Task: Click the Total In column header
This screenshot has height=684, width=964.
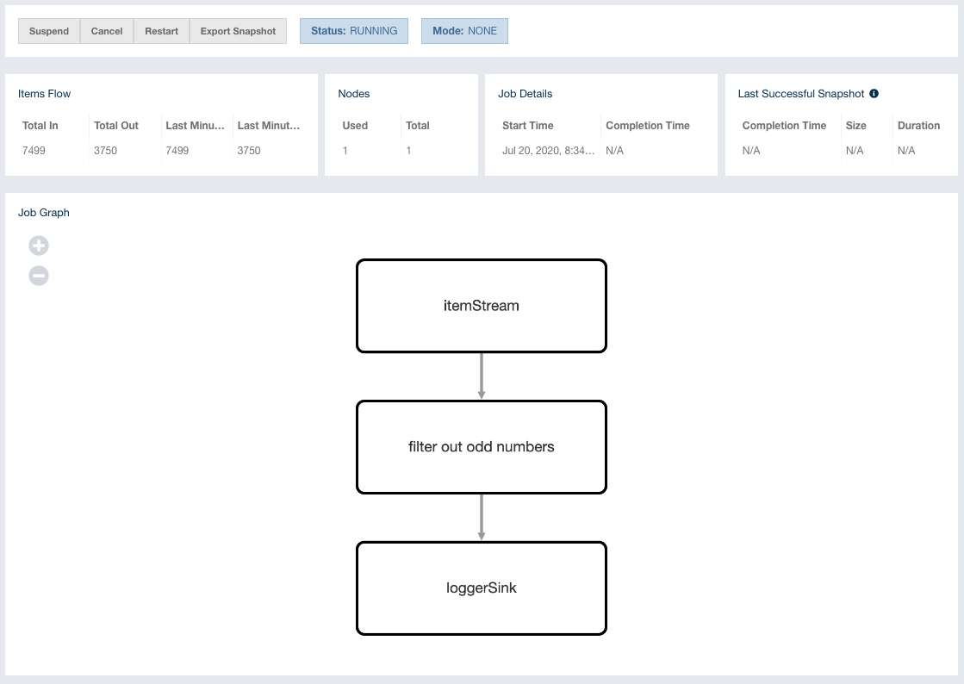Action: 40,126
